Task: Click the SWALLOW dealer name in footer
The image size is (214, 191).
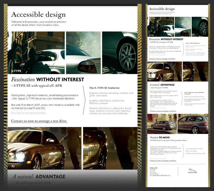Action: coord(153,168)
